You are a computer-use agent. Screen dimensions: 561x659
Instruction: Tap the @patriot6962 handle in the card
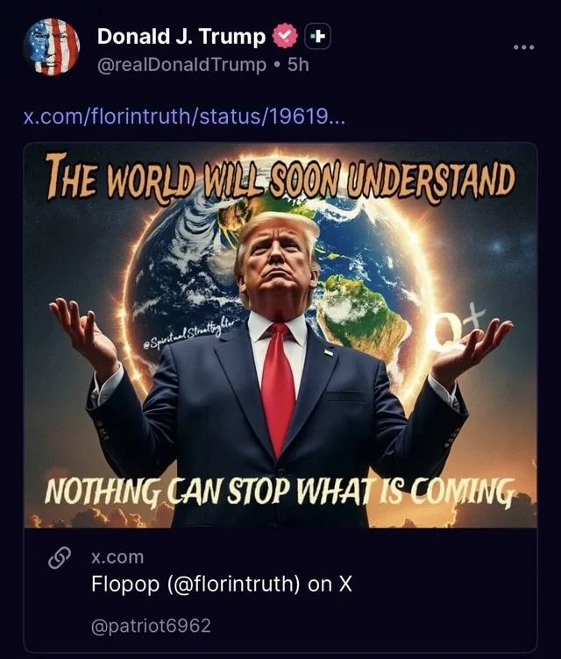click(x=151, y=626)
